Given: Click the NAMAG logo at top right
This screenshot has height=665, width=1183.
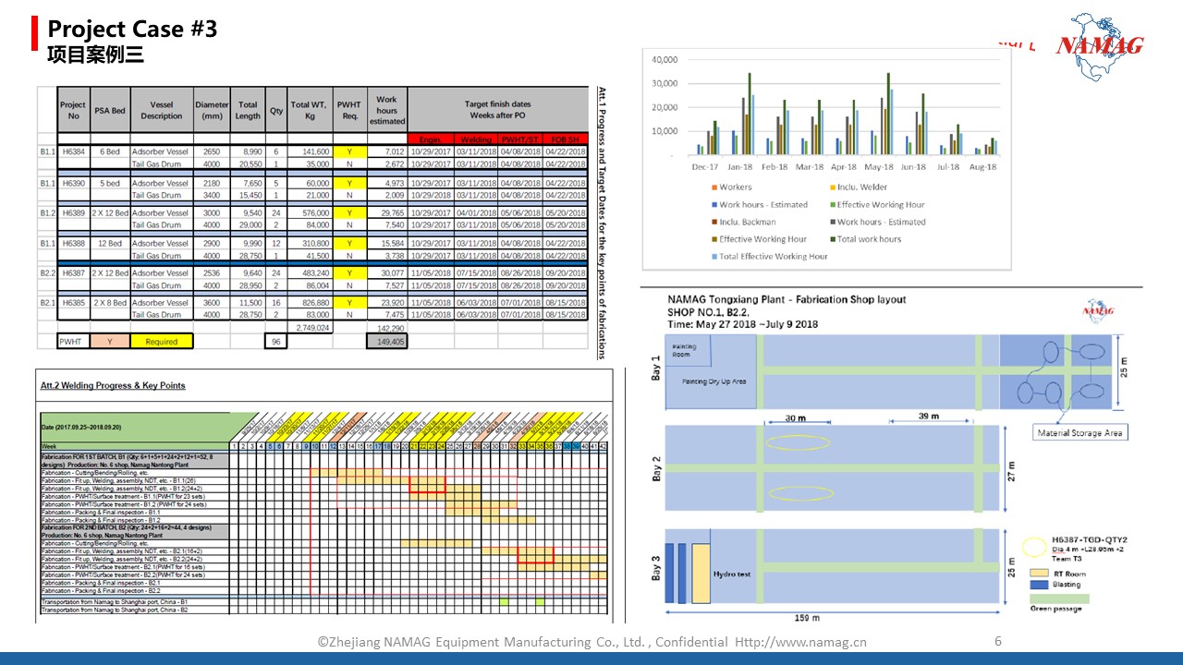Looking at the screenshot, I should coord(1100,47).
